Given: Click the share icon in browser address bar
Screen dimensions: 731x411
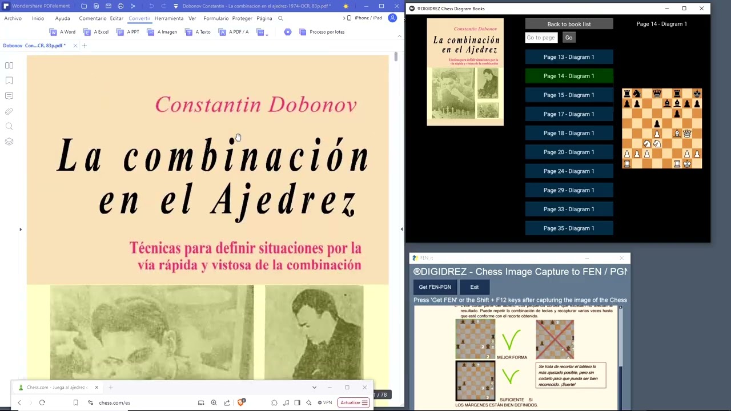Looking at the screenshot, I should point(227,402).
